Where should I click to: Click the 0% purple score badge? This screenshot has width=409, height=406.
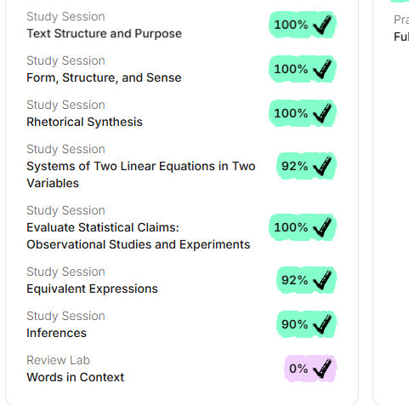tap(310, 369)
